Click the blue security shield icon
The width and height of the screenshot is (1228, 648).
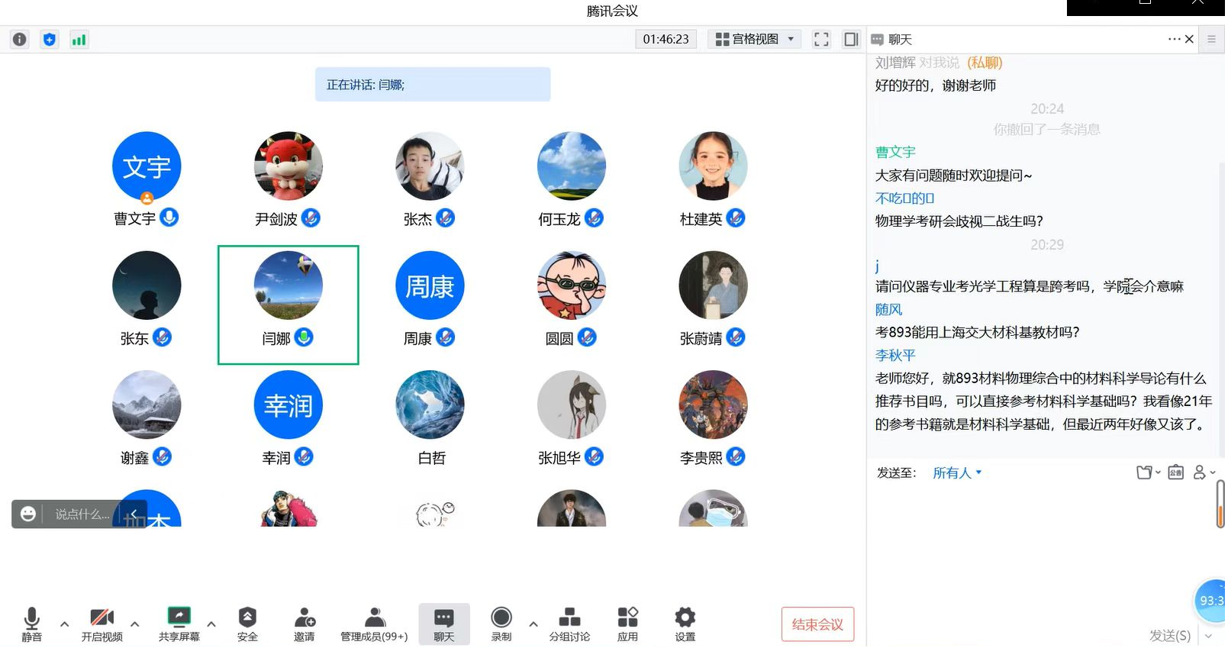pos(50,40)
